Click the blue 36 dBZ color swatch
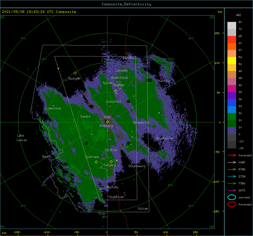Viewport: 253px width, 236px height. click(x=232, y=103)
